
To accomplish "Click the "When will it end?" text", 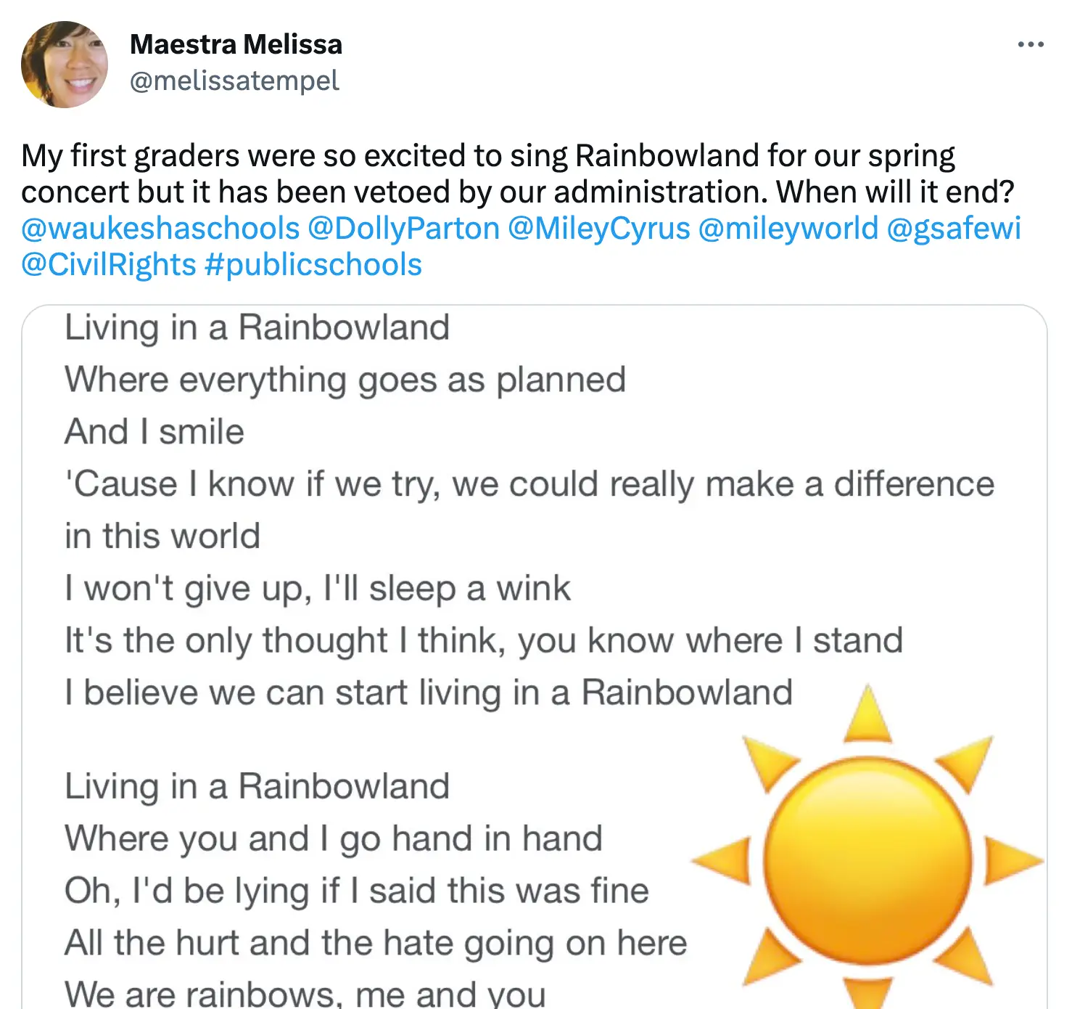I will pos(895,192).
